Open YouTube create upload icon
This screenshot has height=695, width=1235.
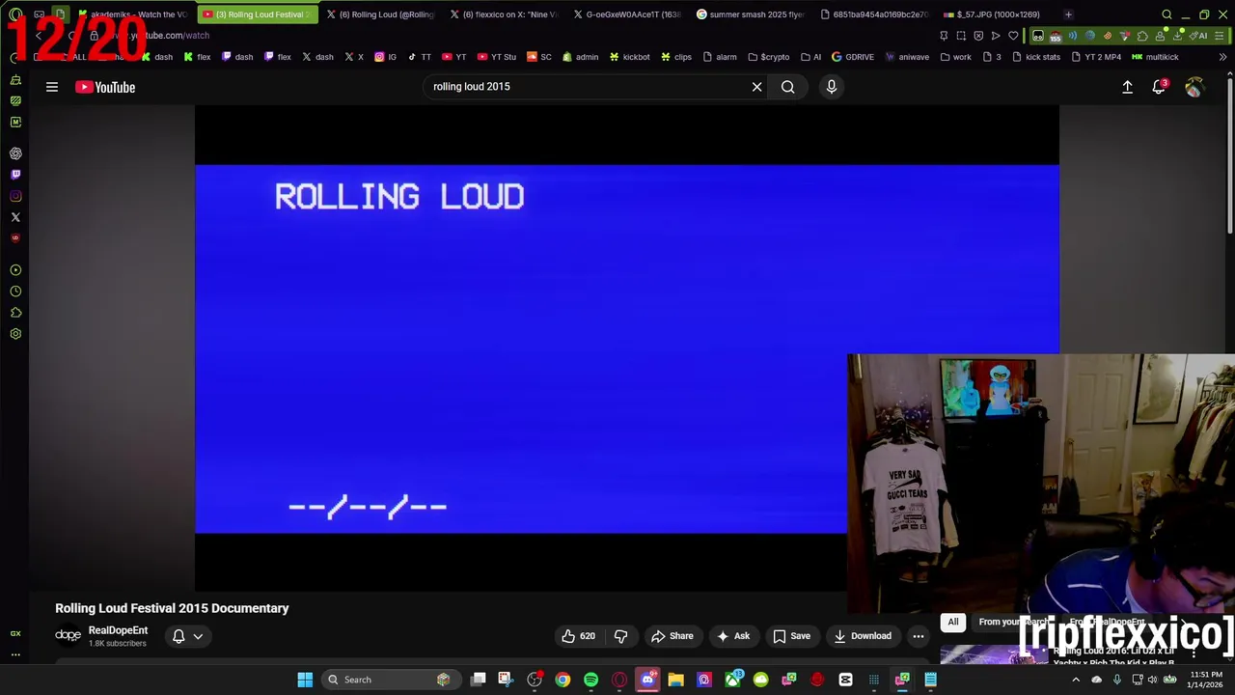1127,87
